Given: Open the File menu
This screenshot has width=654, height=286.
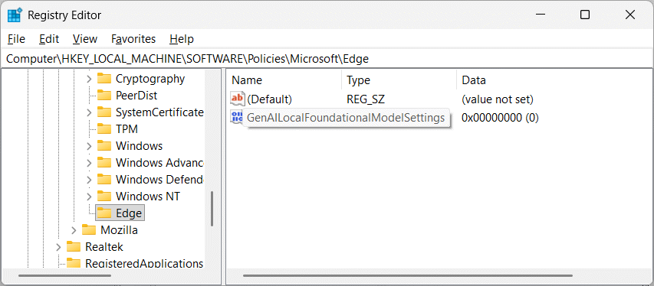Looking at the screenshot, I should point(16,39).
